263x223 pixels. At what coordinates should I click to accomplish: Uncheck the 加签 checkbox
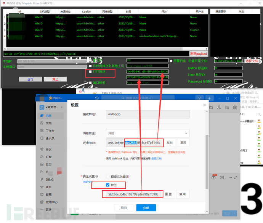108,185
